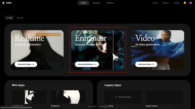Click the Upscale images & videos subtitle

coord(91,44)
